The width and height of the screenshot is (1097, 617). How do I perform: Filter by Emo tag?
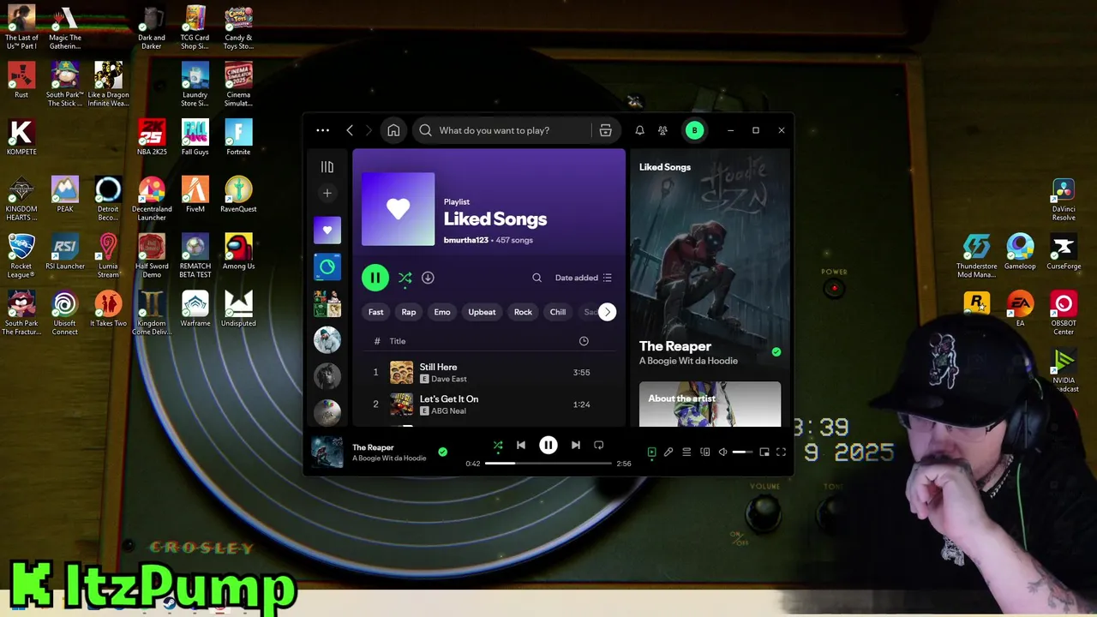tap(442, 312)
